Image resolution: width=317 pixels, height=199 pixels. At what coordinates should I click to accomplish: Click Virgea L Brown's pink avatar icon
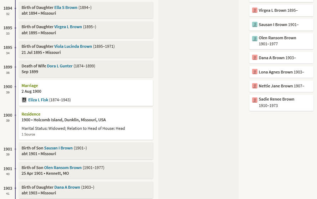point(255,10)
